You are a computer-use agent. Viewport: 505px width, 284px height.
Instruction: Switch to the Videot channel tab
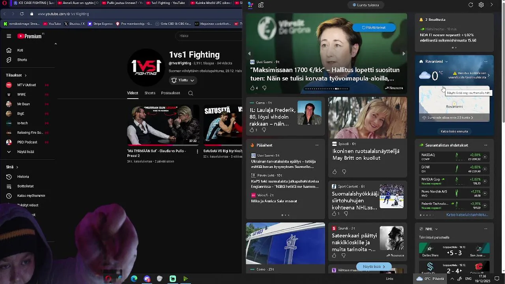point(133,93)
